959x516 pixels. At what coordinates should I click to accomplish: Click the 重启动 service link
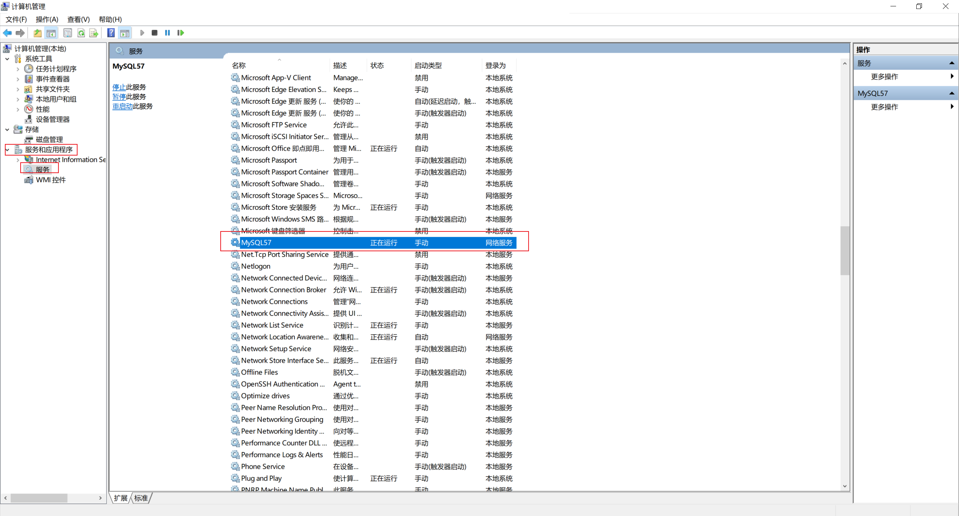[122, 106]
